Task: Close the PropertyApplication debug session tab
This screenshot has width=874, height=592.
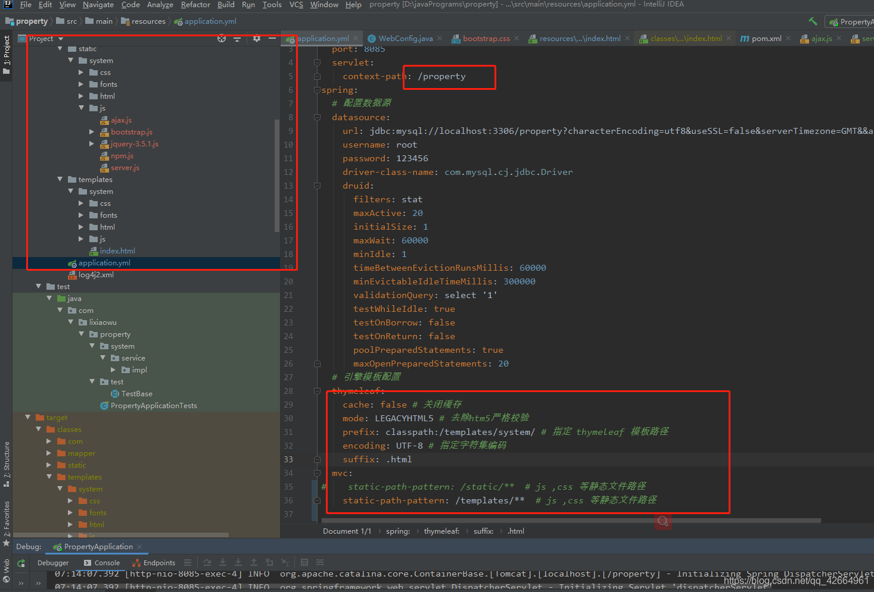Action: [x=139, y=547]
